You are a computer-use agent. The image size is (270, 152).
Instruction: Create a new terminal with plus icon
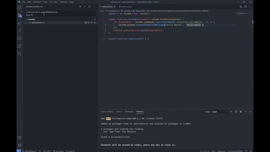(231, 111)
